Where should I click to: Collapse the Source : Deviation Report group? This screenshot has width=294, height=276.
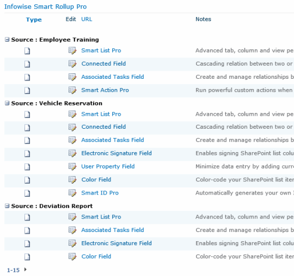pyautogui.click(x=7, y=206)
